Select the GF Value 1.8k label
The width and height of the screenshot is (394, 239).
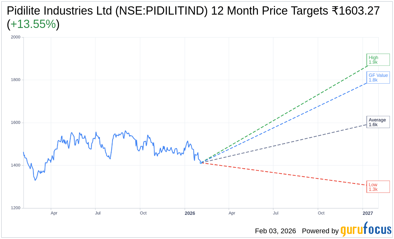(378, 78)
